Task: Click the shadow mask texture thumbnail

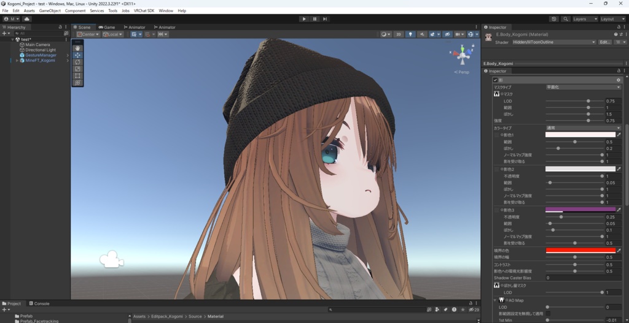Action: pyautogui.click(x=496, y=94)
